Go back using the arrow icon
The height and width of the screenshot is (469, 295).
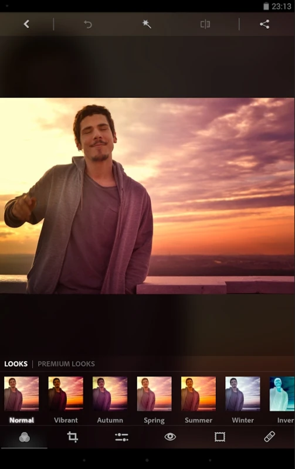tap(26, 24)
